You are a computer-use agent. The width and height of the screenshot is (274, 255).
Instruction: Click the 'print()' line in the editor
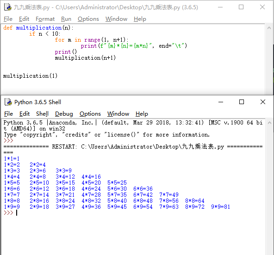coord(66,52)
